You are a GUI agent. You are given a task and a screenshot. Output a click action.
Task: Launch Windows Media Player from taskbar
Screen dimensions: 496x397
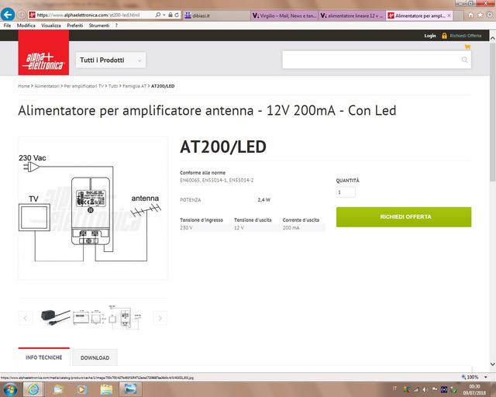coord(81,389)
